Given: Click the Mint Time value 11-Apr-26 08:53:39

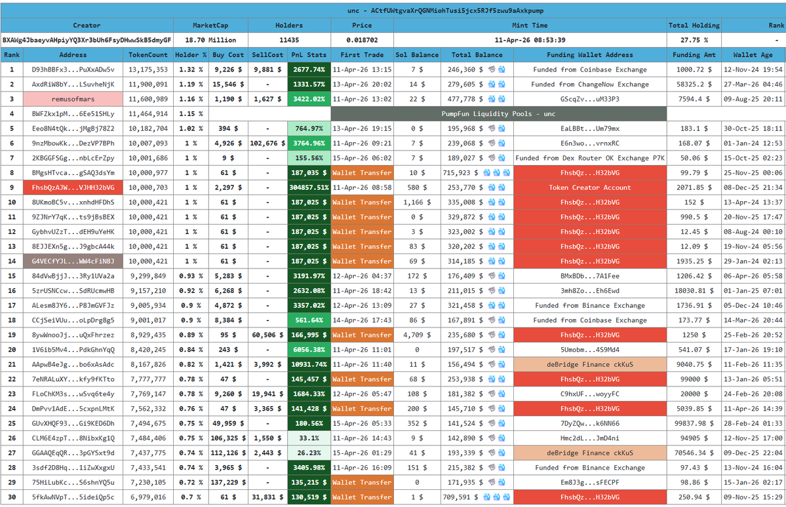Looking at the screenshot, I should [x=530, y=40].
